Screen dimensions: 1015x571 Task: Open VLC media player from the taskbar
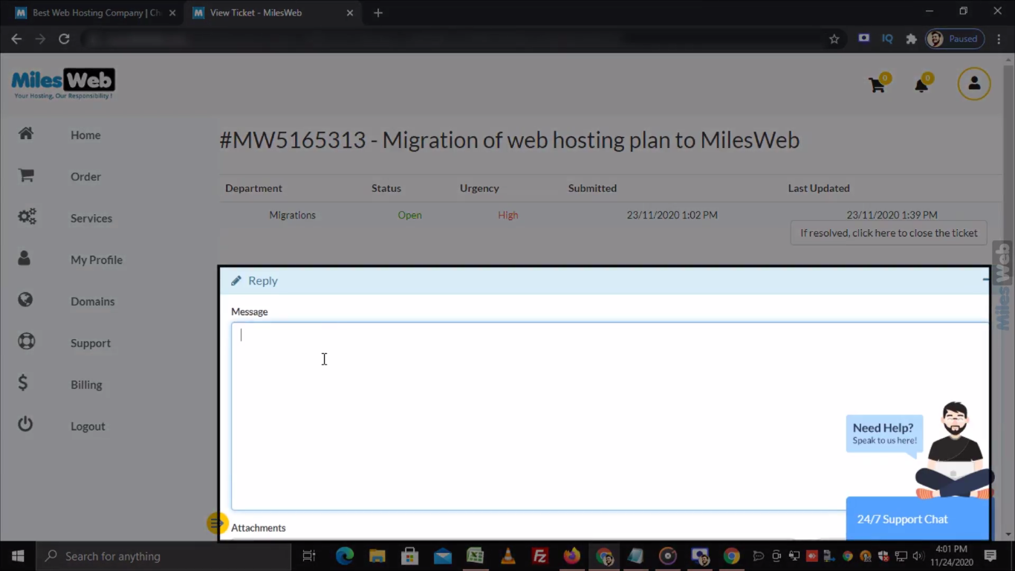[508, 556]
